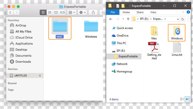Select Network in Explorer pane
193x109 pixels.
click(x=120, y=64)
